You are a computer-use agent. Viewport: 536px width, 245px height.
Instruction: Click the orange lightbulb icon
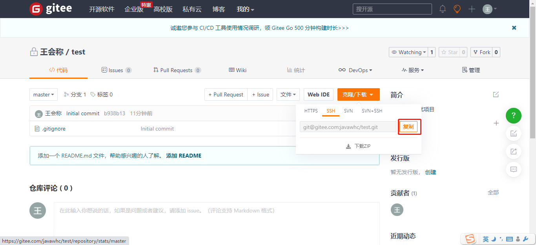[457, 9]
